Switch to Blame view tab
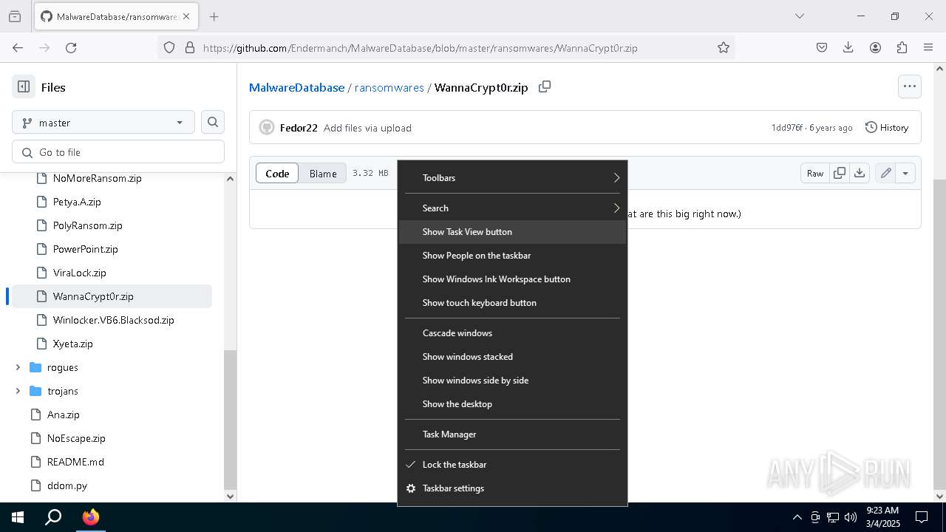 323,173
